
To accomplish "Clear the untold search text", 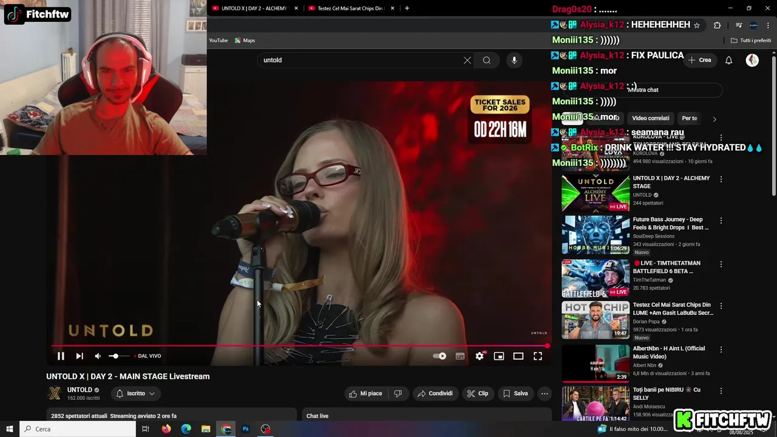I will 467,60.
